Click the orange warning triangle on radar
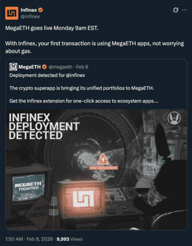Viewport: 192px width, 246px height. point(103,159)
